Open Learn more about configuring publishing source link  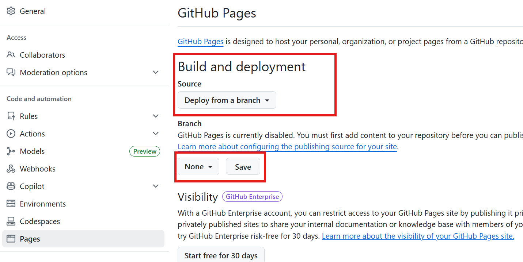coord(287,147)
